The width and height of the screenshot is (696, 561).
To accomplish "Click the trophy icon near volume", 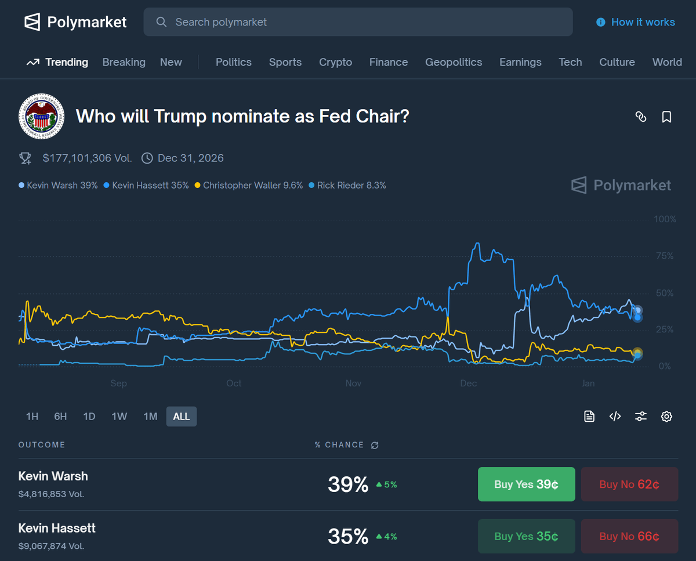I will (x=25, y=158).
